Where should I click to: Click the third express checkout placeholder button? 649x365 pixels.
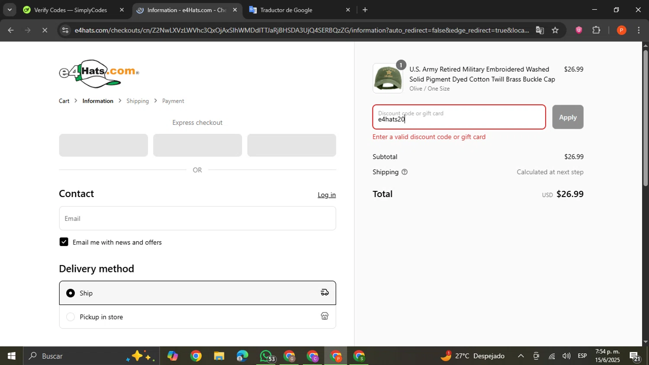(x=292, y=145)
